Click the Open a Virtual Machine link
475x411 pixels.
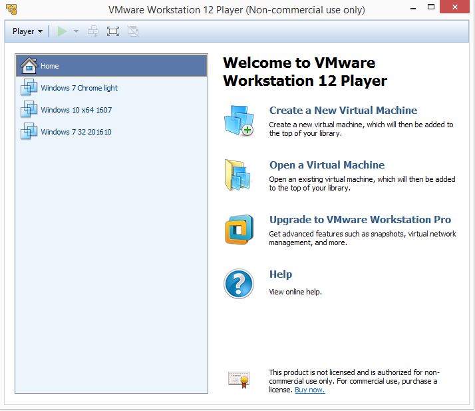(327, 165)
